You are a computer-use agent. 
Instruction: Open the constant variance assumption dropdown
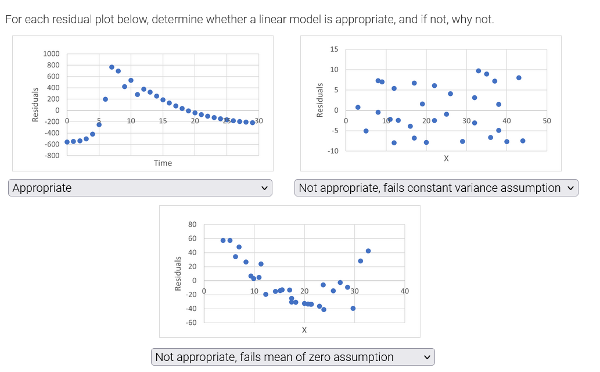pos(434,187)
